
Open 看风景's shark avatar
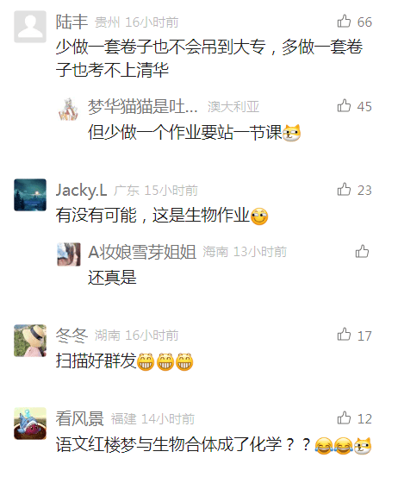click(x=30, y=423)
